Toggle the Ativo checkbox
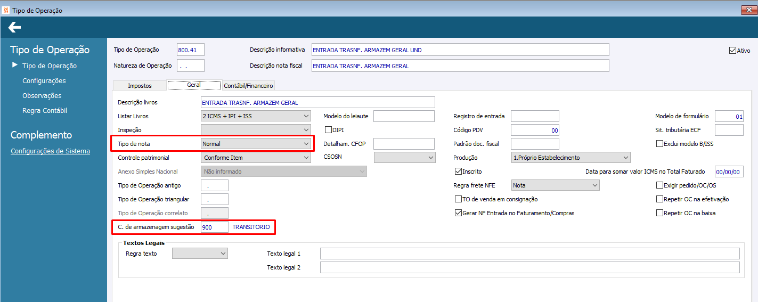758x302 pixels. (732, 51)
